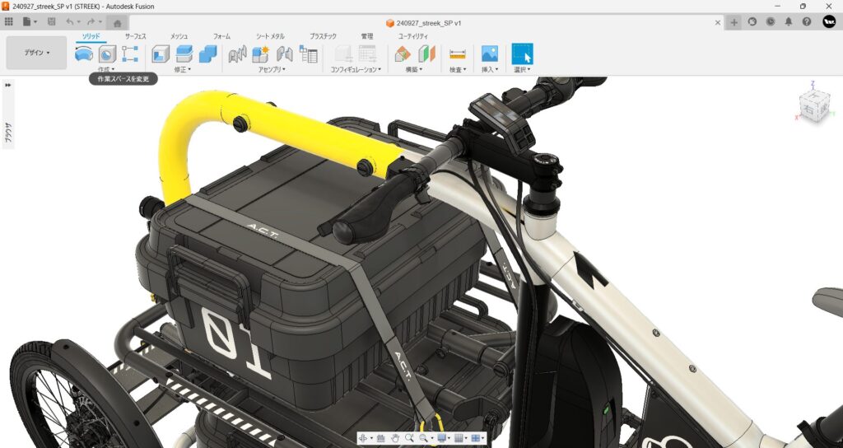This screenshot has height=448, width=843.
Task: Click the Save disk icon
Action: [52, 22]
